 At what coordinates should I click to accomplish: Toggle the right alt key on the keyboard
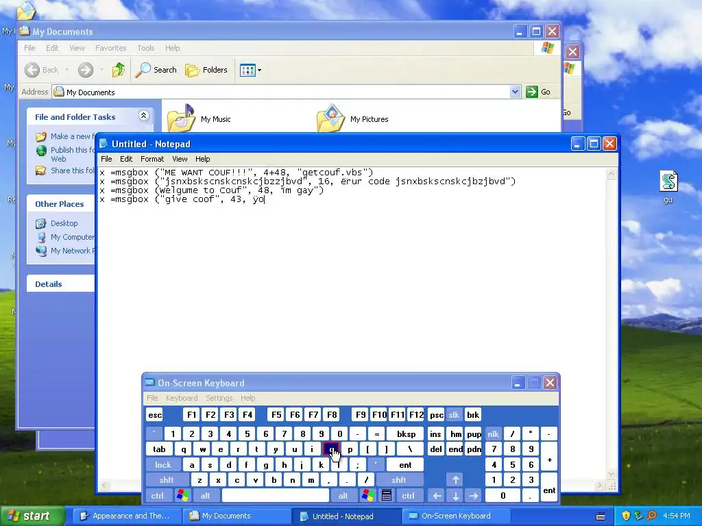(x=343, y=496)
